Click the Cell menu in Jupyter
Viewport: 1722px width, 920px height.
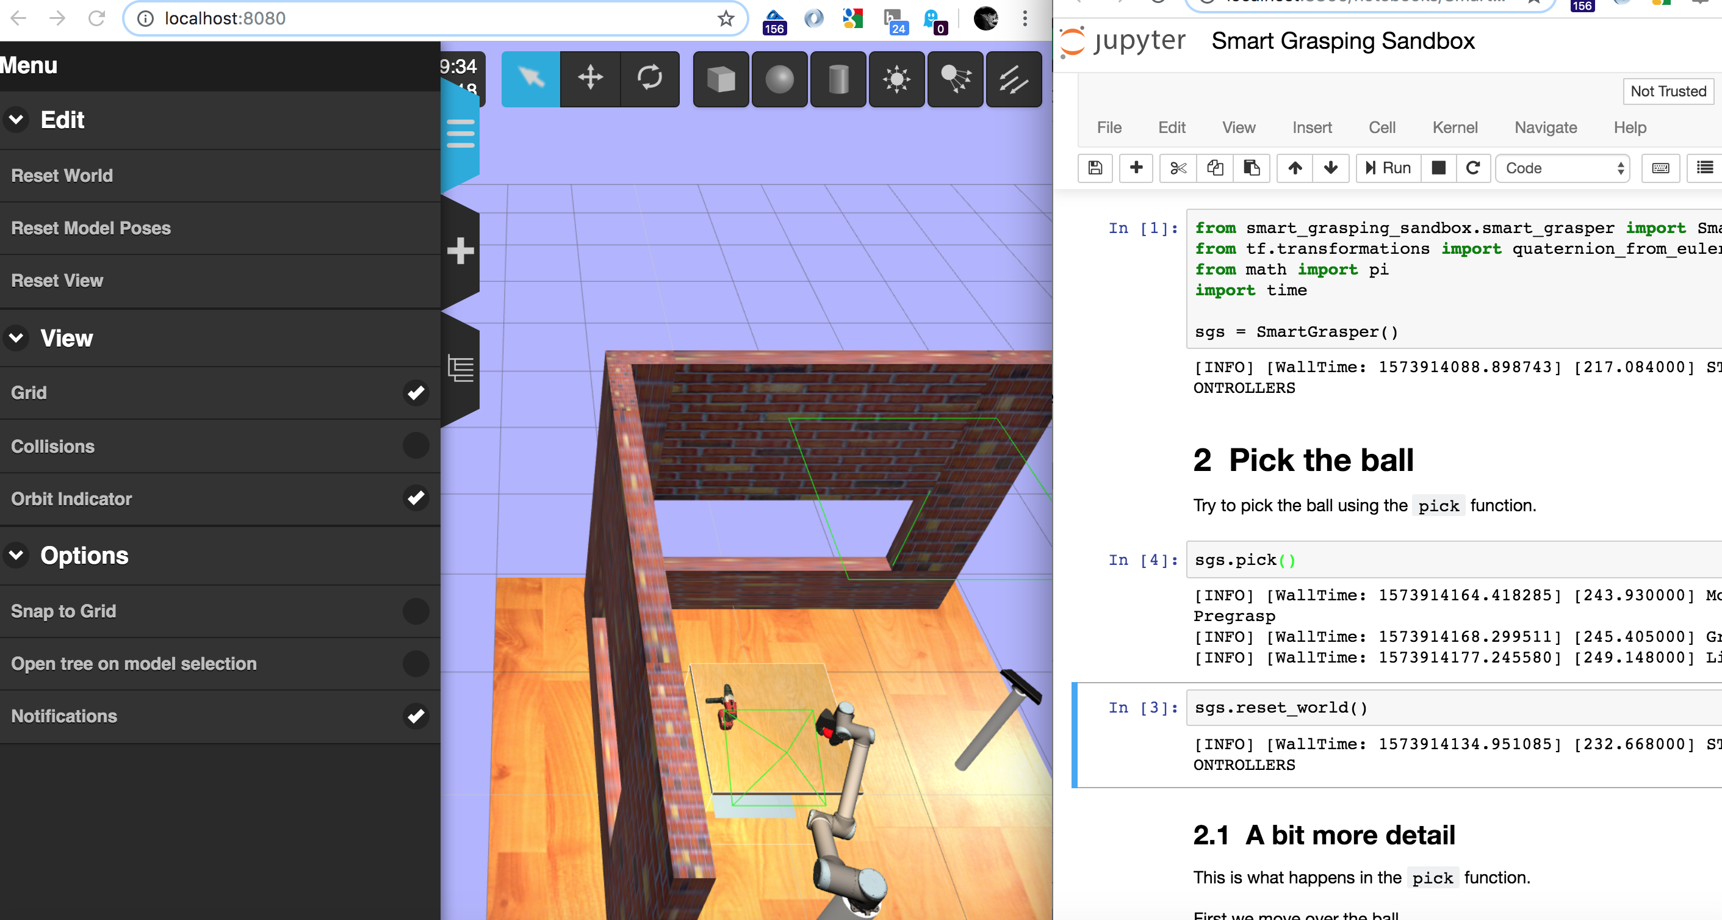[1382, 126]
